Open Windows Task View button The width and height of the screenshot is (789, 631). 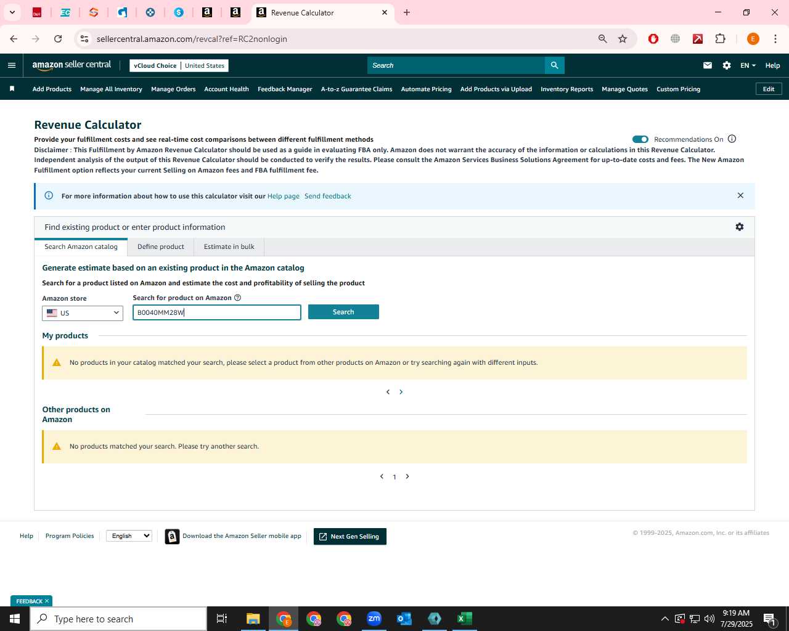(222, 619)
